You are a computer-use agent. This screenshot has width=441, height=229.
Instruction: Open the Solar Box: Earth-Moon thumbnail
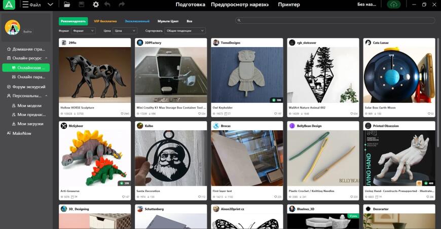399,75
